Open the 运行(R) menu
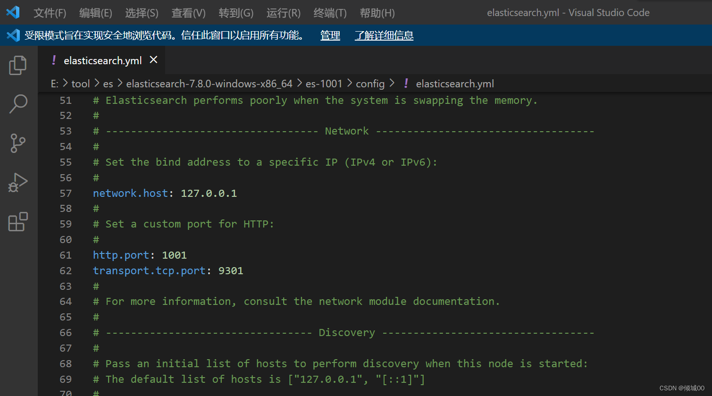This screenshot has width=712, height=396. pyautogui.click(x=283, y=13)
